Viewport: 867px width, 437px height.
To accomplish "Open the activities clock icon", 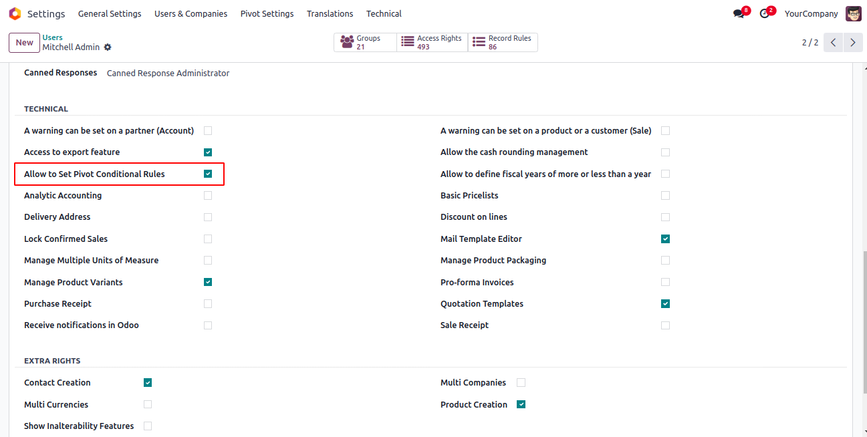I will (x=765, y=13).
